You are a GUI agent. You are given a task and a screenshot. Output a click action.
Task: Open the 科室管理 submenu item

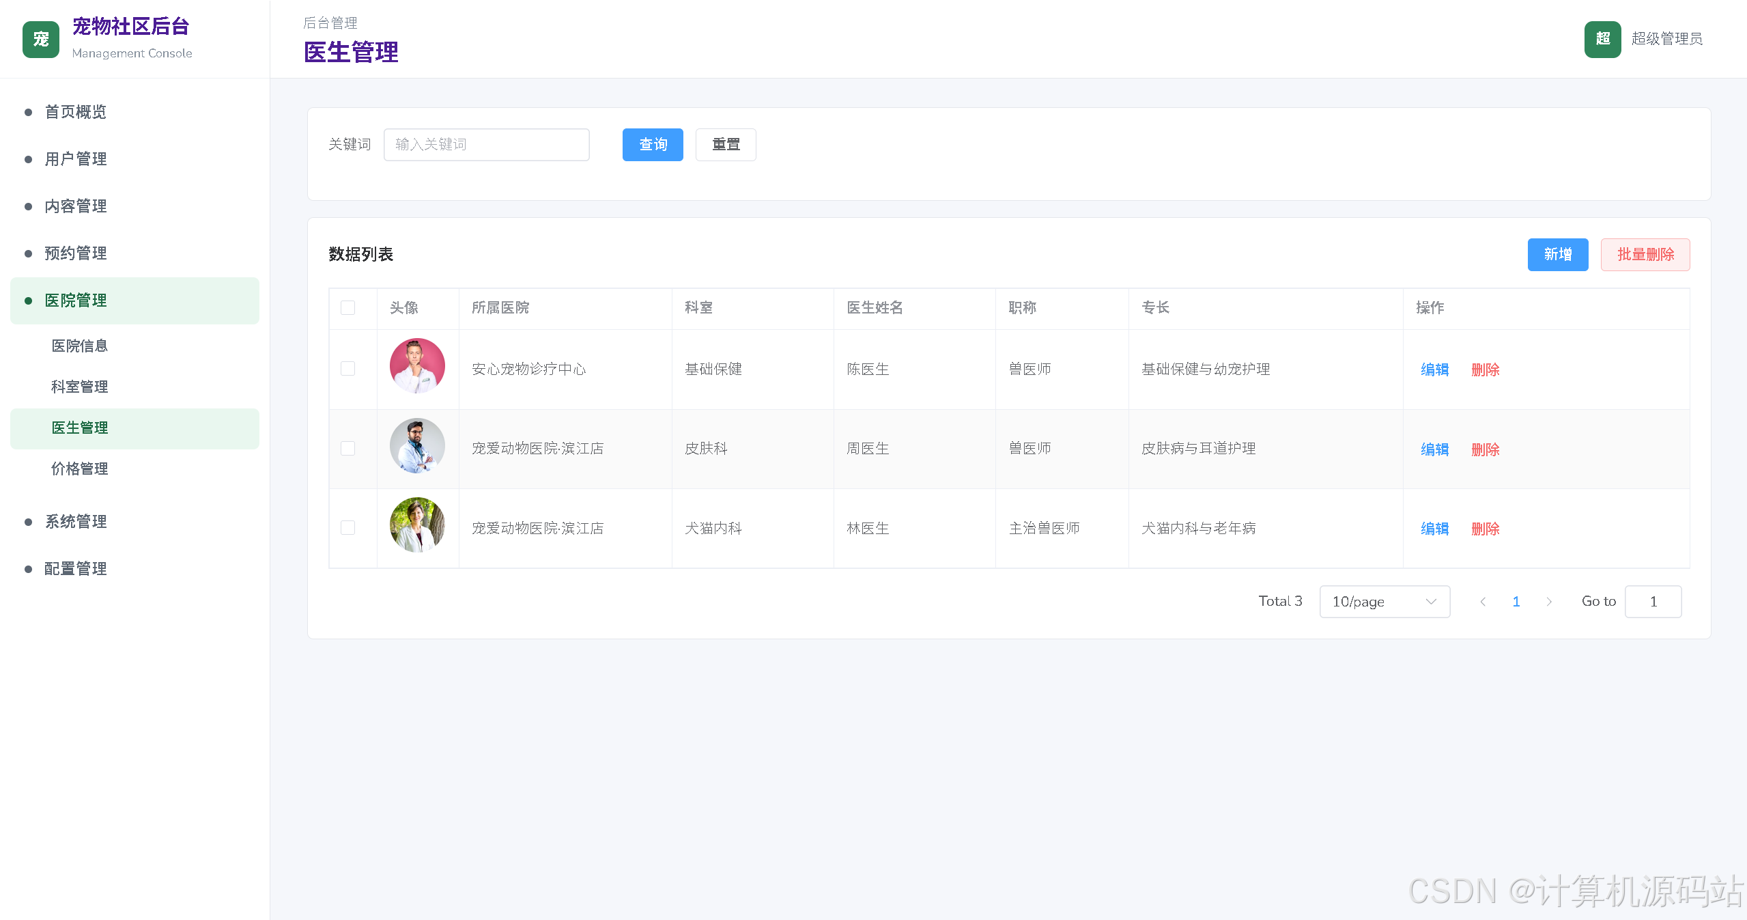(134, 387)
